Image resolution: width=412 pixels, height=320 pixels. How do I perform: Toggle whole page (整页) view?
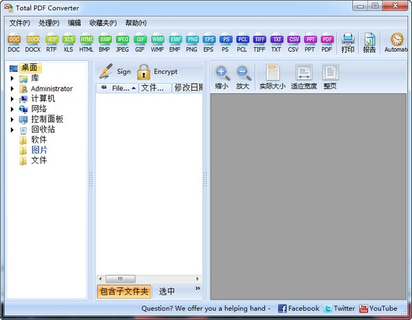330,77
